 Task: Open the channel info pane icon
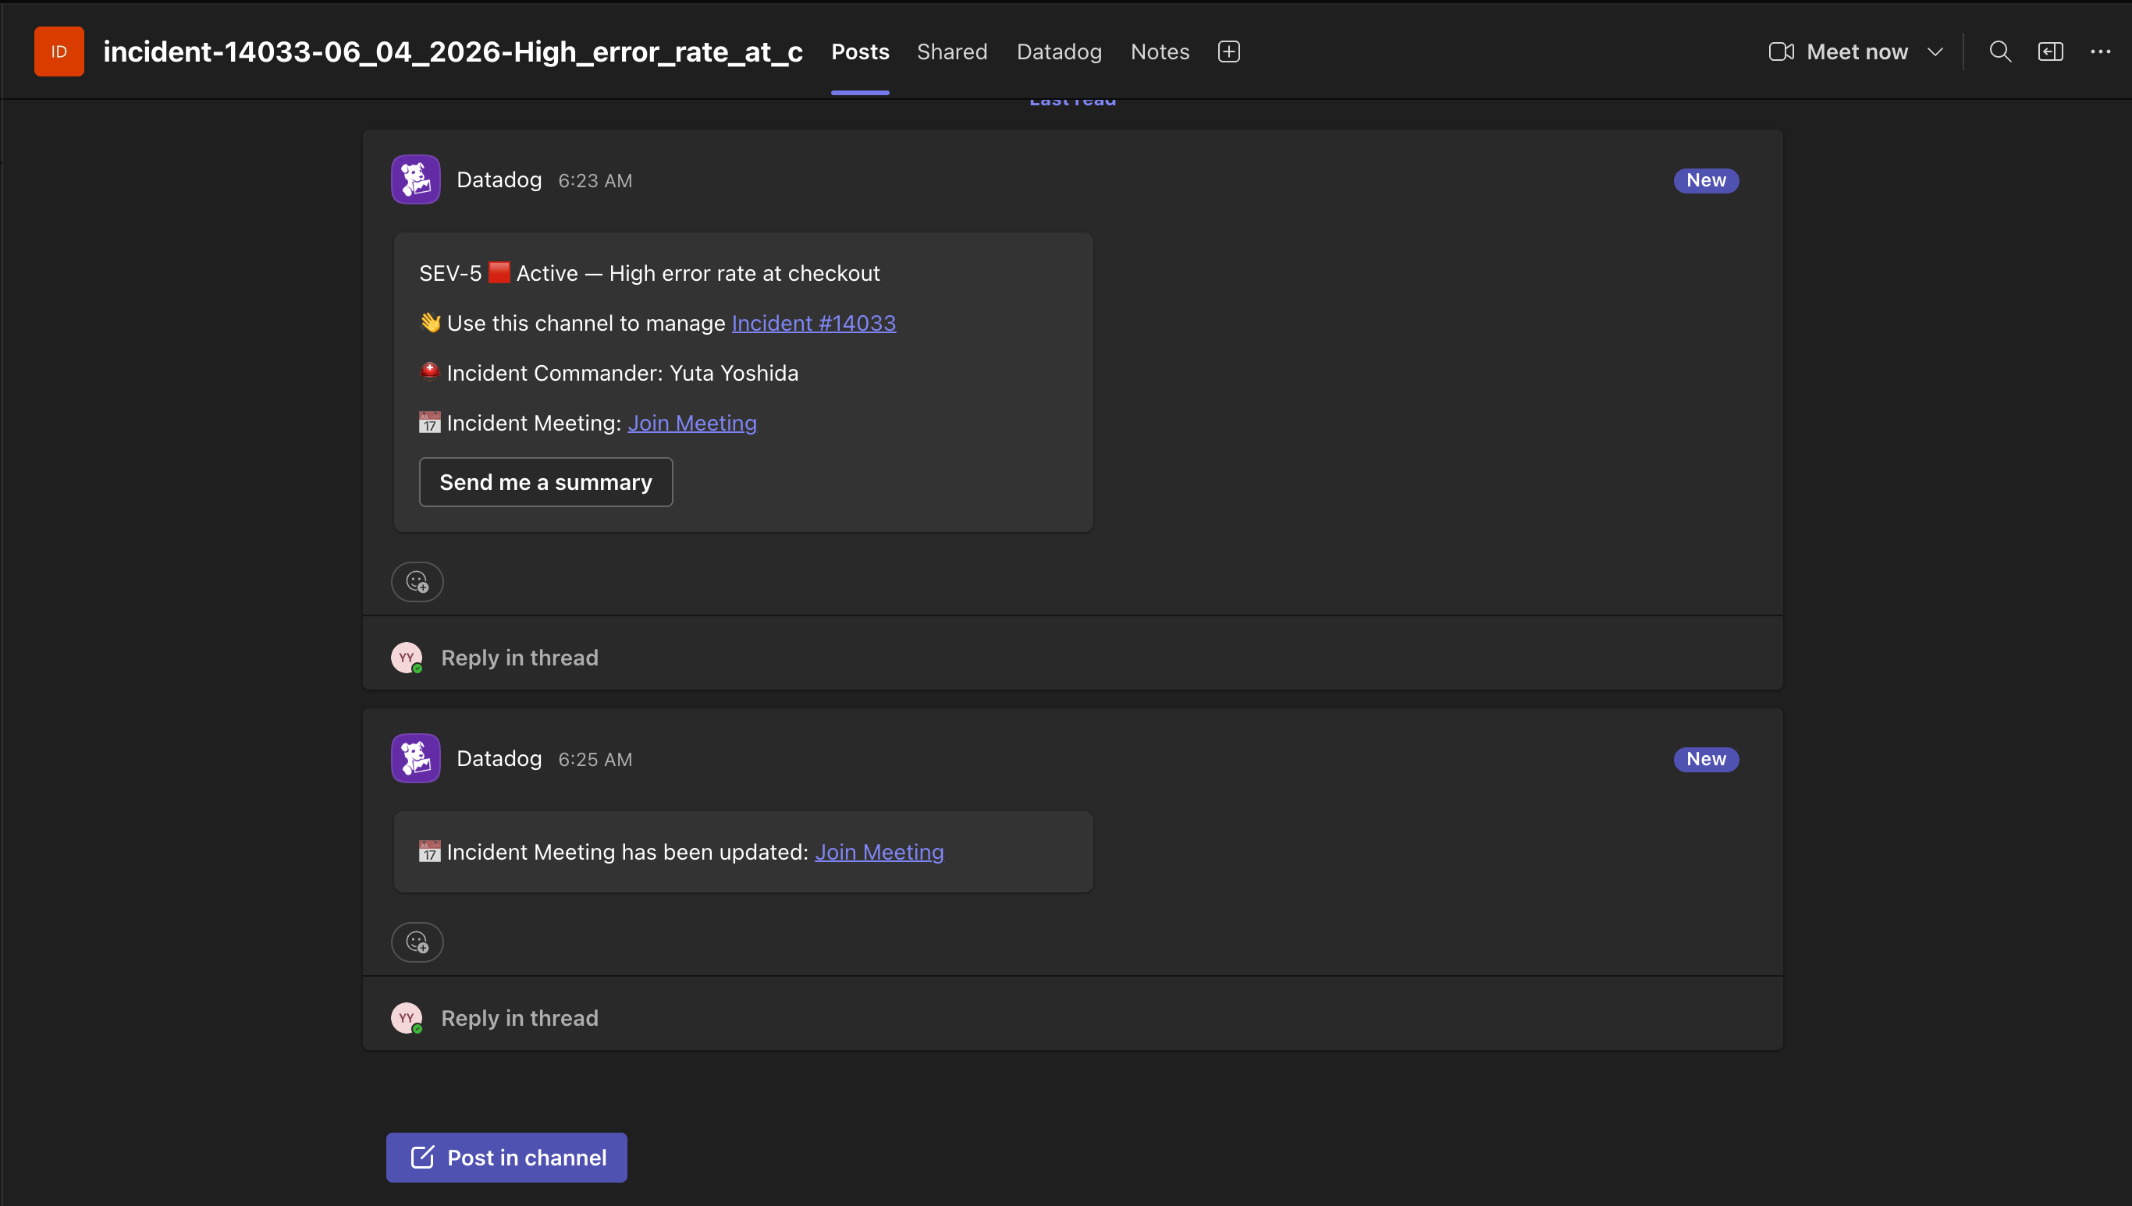click(x=2051, y=51)
